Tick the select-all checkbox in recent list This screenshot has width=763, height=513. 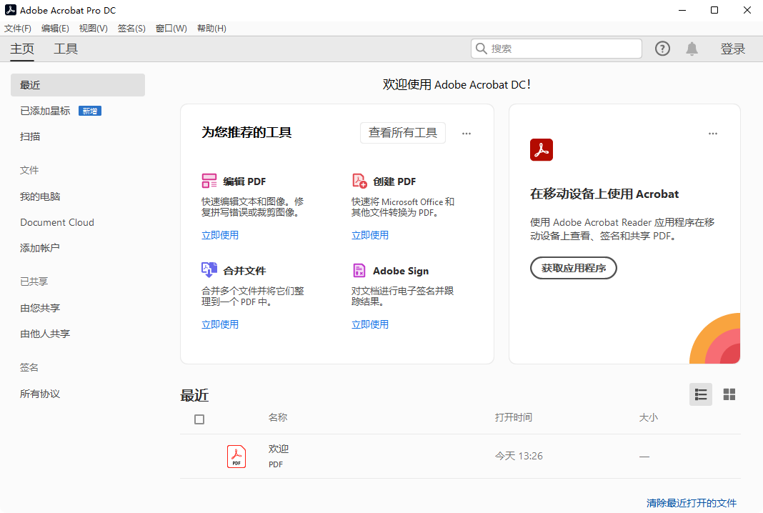[199, 419]
